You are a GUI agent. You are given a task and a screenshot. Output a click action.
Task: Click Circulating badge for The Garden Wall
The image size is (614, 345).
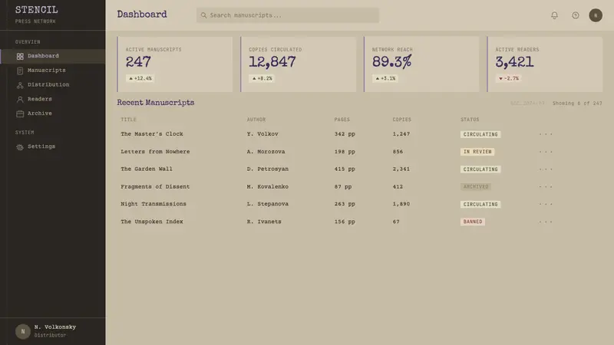(x=480, y=169)
